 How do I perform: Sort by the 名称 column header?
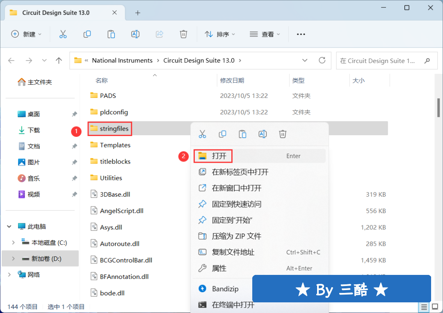click(x=102, y=80)
